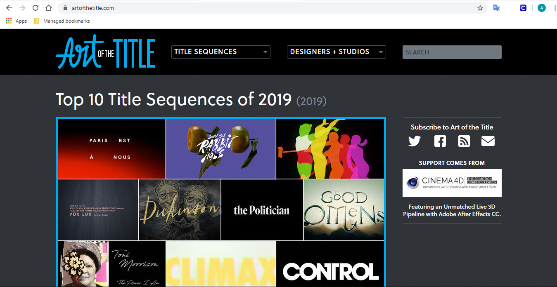The width and height of the screenshot is (557, 287).
Task: Open the Managed bookmarks folder
Action: pos(62,21)
